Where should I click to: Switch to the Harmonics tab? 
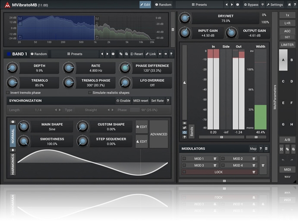pyautogui.click(x=13, y=164)
